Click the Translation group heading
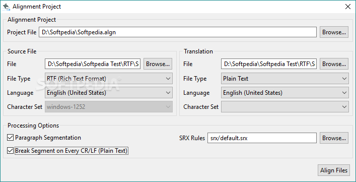The height and width of the screenshot is (182, 356). (x=198, y=51)
